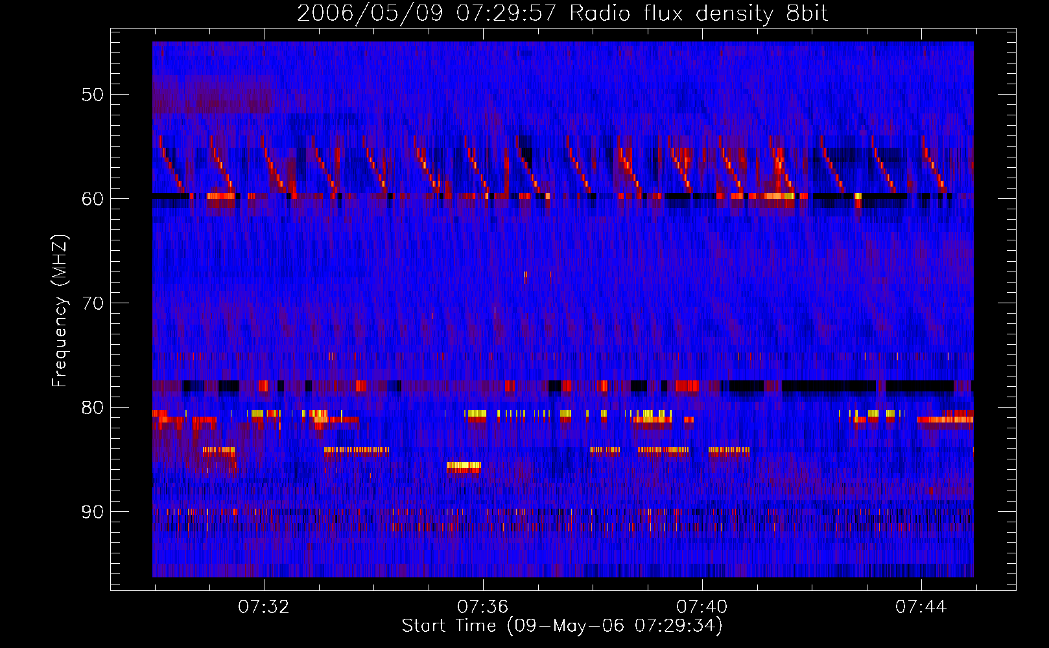The image size is (1049, 648).
Task: Click the 07:36 time axis label
Action: [x=482, y=607]
